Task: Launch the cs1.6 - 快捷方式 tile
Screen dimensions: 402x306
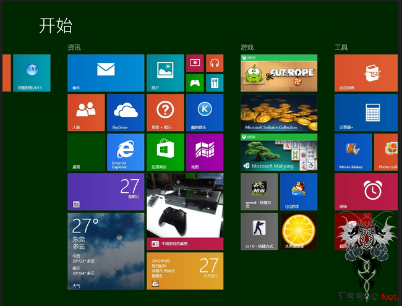Action: (x=259, y=231)
